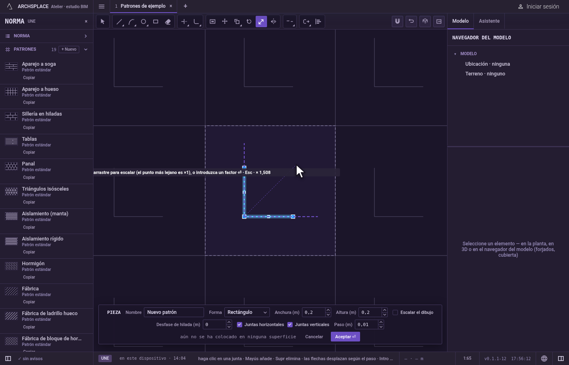Toggle the magnet snap icon

pyautogui.click(x=397, y=21)
